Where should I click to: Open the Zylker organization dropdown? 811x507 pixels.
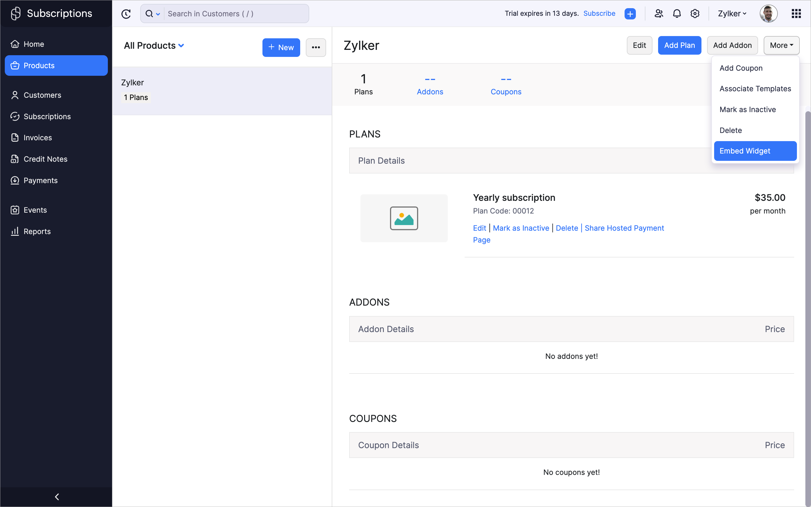[x=732, y=14]
